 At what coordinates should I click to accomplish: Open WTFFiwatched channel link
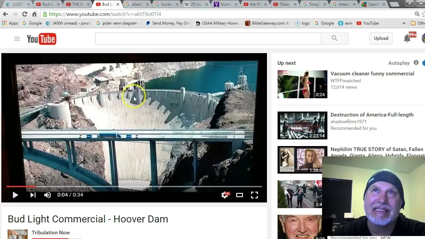point(346,81)
